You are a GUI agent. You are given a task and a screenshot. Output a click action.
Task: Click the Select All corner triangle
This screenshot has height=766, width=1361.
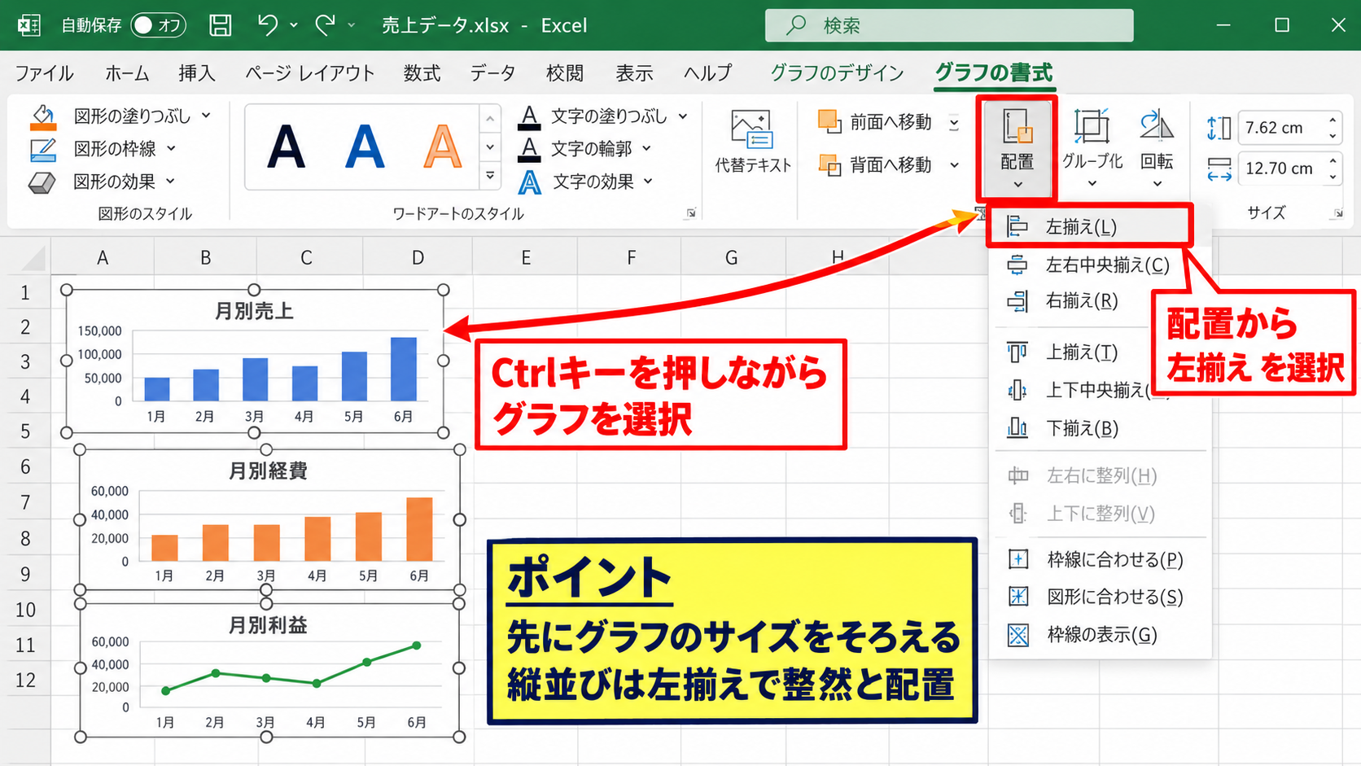tap(32, 259)
